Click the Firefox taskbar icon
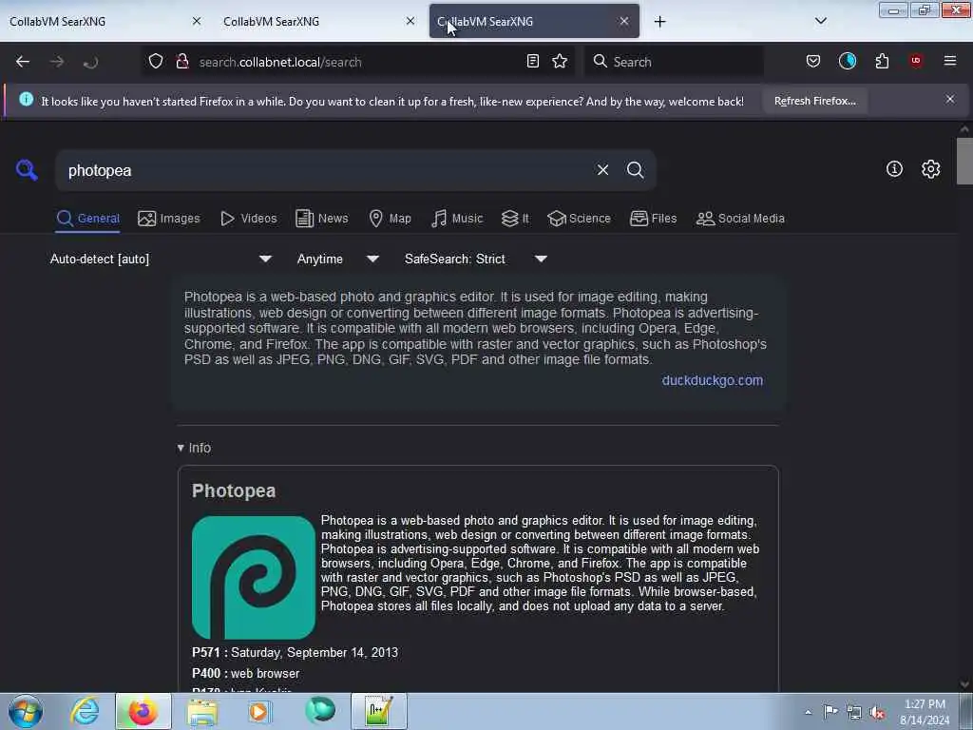The image size is (973, 730). [143, 711]
